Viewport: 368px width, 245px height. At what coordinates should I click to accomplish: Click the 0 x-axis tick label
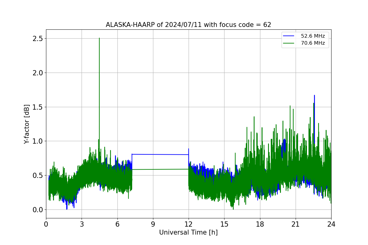46,224
